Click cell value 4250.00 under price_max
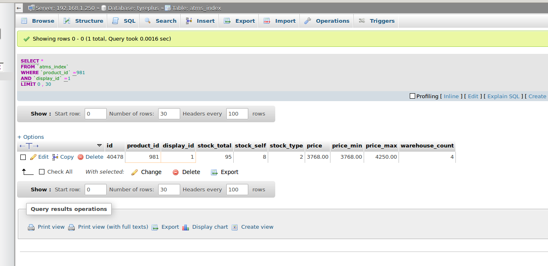Image resolution: width=548 pixels, height=266 pixels. 385,157
